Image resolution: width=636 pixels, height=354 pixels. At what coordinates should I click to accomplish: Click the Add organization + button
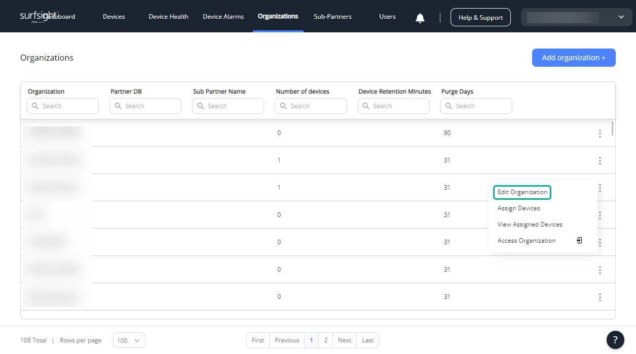pyautogui.click(x=574, y=58)
